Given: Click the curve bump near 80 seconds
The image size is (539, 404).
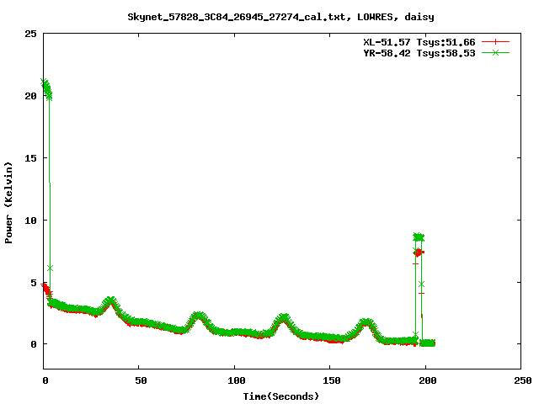Looking at the screenshot, I should point(199,316).
